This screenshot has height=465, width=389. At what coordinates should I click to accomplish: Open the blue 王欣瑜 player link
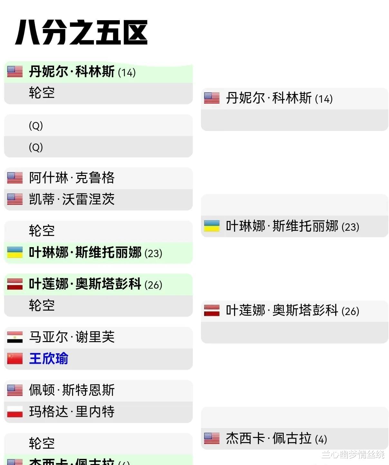tap(49, 358)
